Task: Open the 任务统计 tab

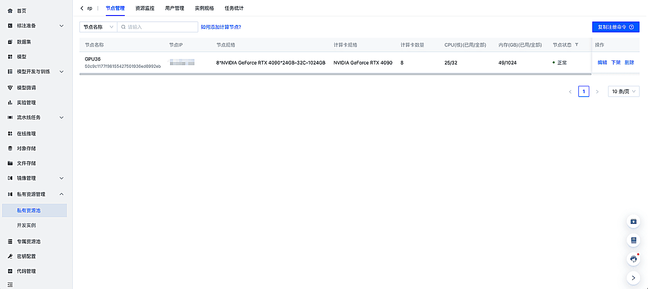Action: click(234, 8)
